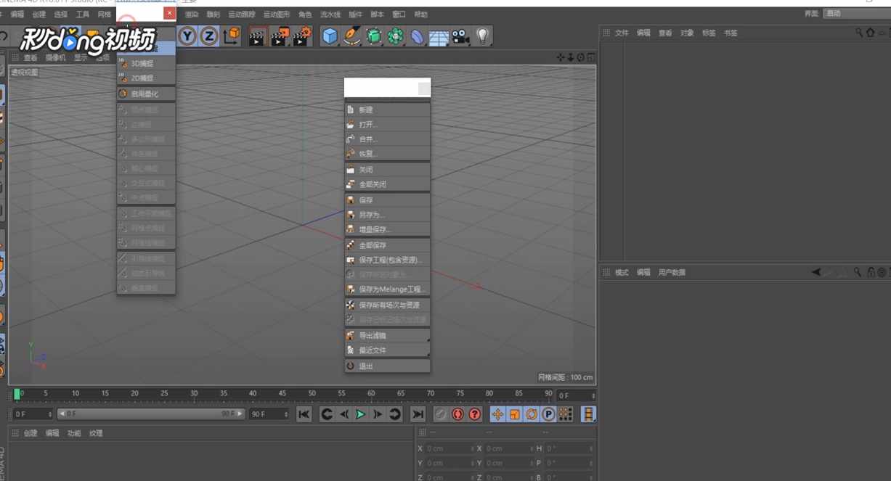Viewport: 891px width, 481px height.
Task: Expand 最近文件 submenu
Action: click(387, 350)
